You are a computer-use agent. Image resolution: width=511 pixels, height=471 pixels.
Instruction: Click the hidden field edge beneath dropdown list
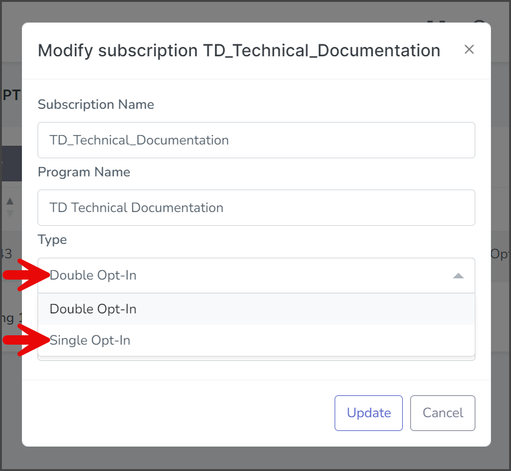tap(256, 358)
